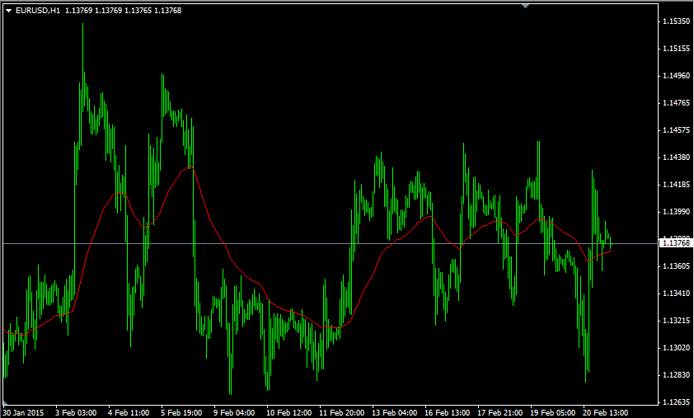694x418 pixels.
Task: Click the 13 Feb 04:00 time label
Action: [x=394, y=413]
